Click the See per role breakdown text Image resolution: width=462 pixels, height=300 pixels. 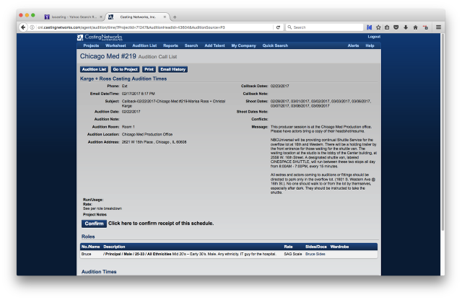103,208
